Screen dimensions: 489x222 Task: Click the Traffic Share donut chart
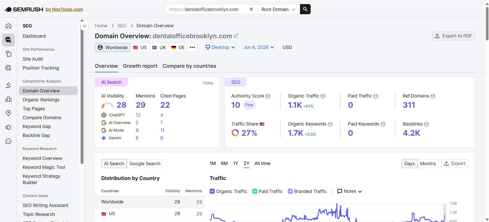235,133
